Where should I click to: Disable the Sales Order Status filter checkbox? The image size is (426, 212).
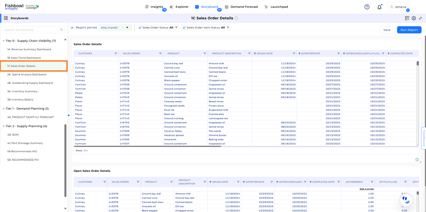point(140,27)
